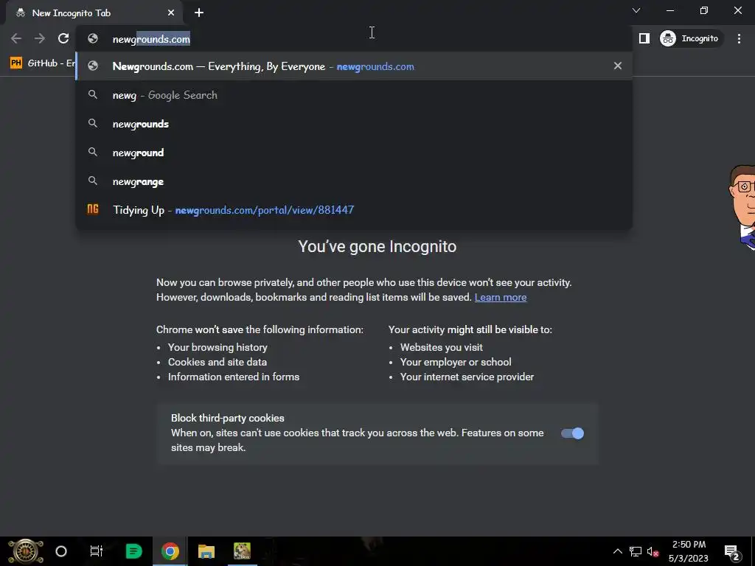Open the Tidying Up newgrounds portal suggestion
This screenshot has width=755, height=566.
354,210
